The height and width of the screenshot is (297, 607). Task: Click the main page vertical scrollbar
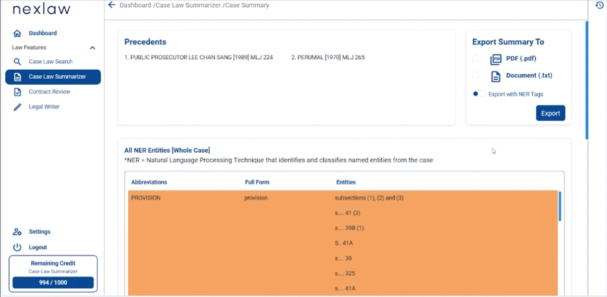click(x=586, y=80)
